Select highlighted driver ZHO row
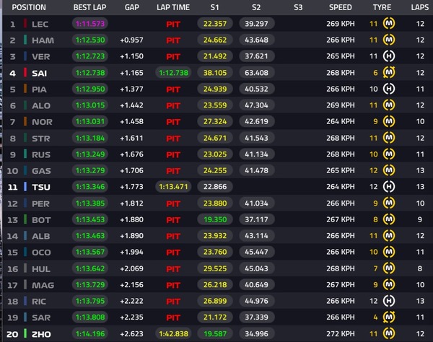 click(218, 334)
